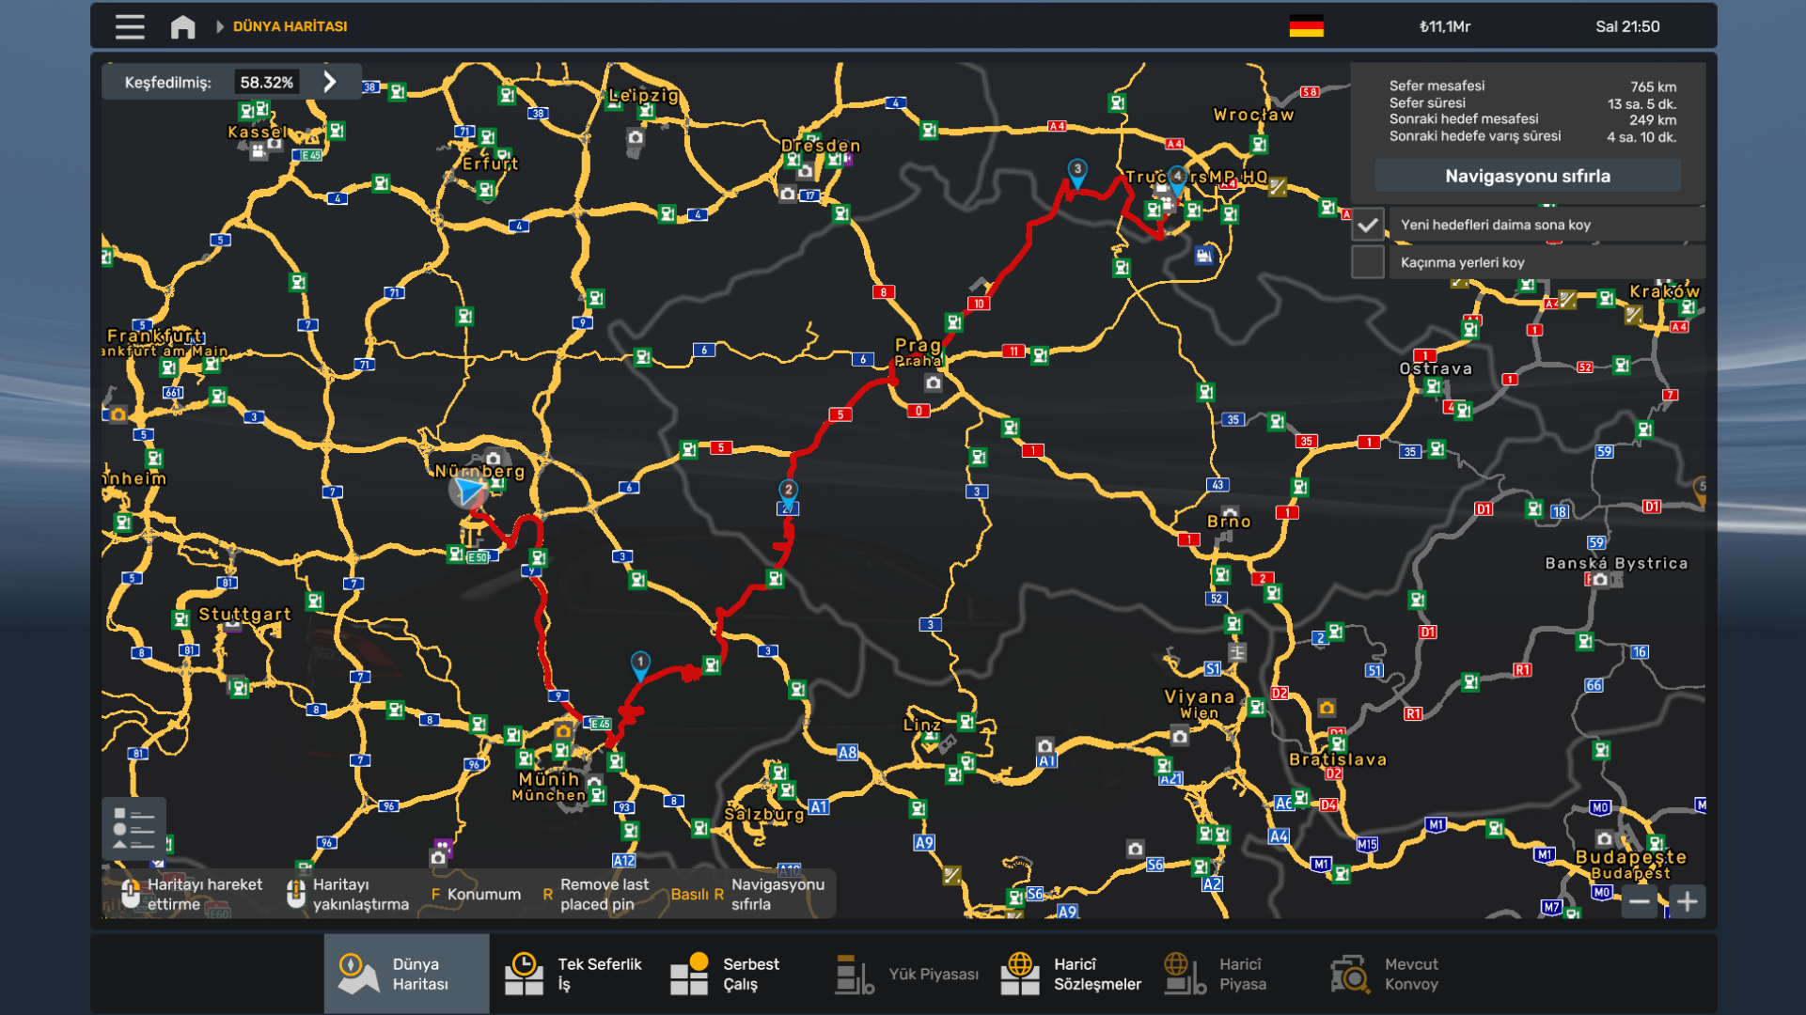Open the Serbest Çalış tab
1806x1015 pixels.
pyautogui.click(x=738, y=974)
